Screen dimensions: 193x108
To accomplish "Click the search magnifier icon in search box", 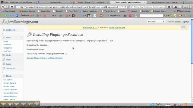I will (163, 7).
